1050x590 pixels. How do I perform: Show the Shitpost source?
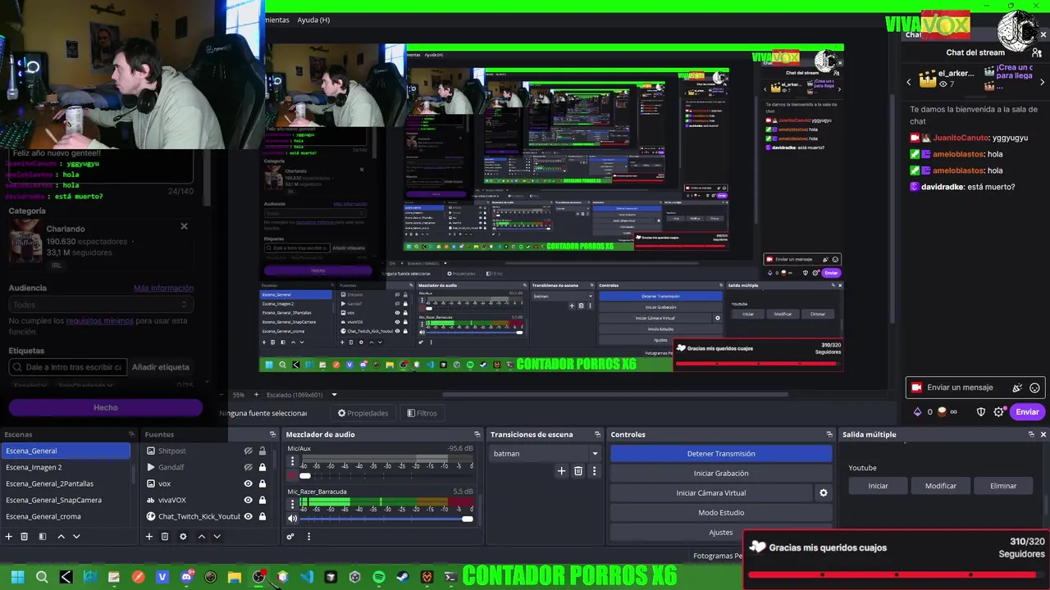[x=248, y=451]
